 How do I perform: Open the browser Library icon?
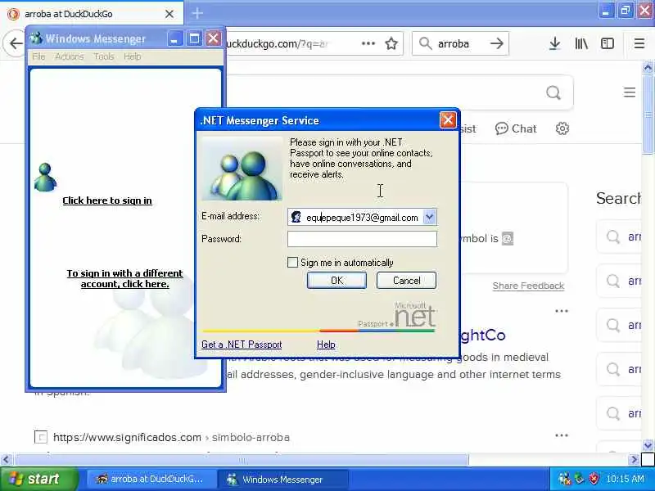[581, 43]
